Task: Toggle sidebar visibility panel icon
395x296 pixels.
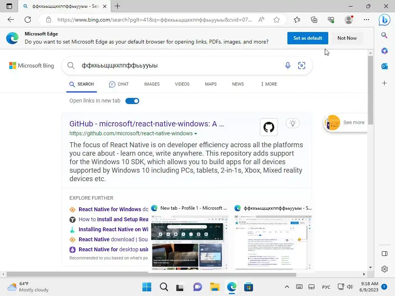Action: coord(385,254)
